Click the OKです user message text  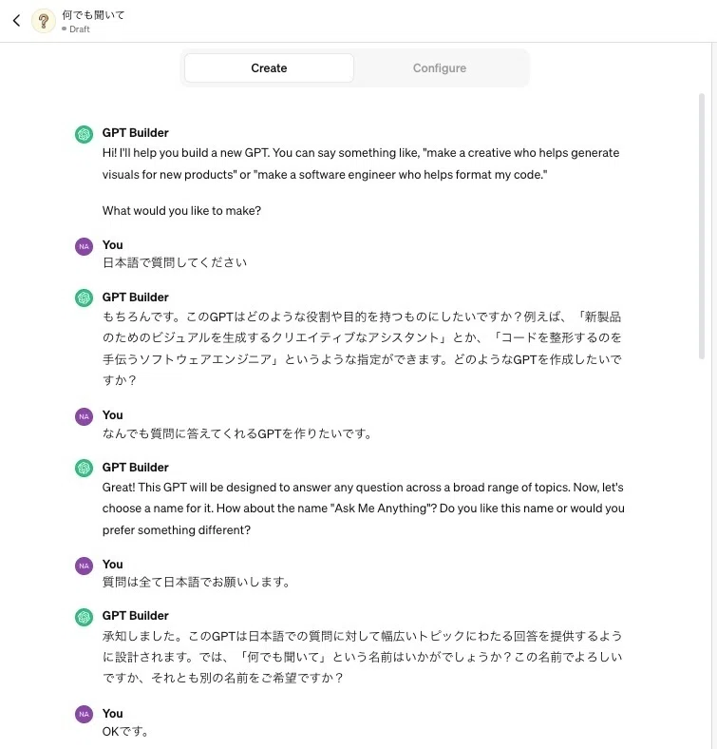pos(125,731)
